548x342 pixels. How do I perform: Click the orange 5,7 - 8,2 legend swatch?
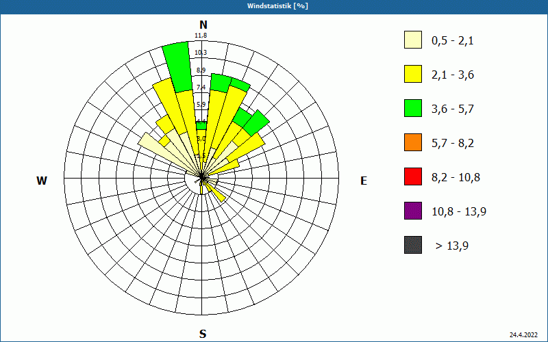(413, 142)
